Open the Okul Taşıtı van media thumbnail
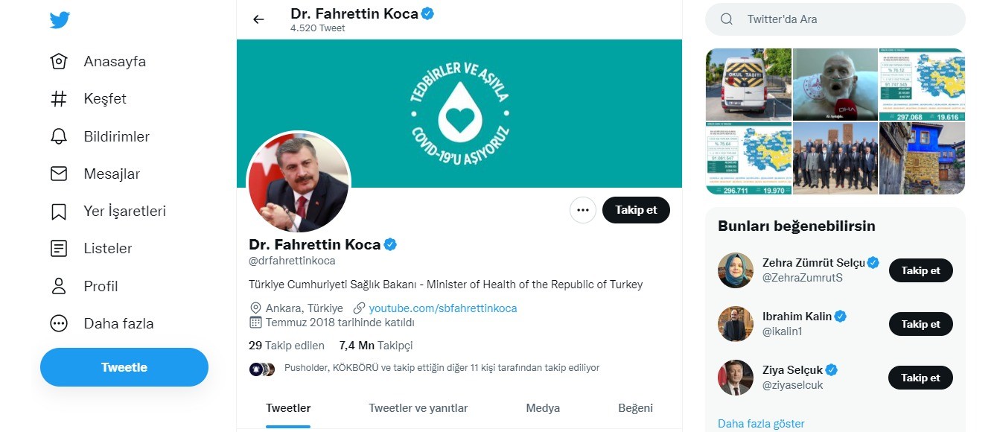The width and height of the screenshot is (997, 432). [x=748, y=85]
